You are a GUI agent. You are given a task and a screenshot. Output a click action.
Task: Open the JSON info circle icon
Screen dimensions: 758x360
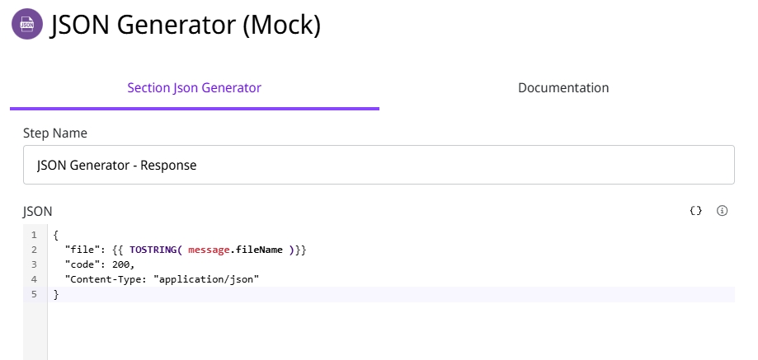(x=723, y=211)
